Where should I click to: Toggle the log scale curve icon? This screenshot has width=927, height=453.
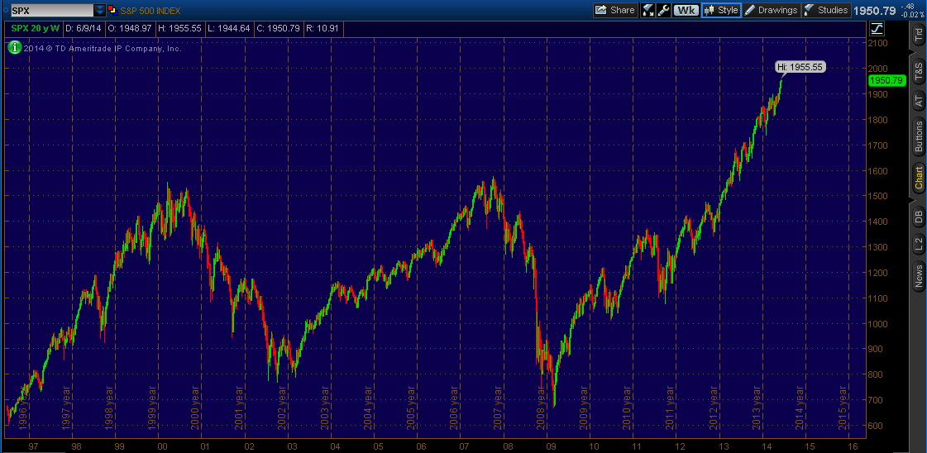coord(877,28)
